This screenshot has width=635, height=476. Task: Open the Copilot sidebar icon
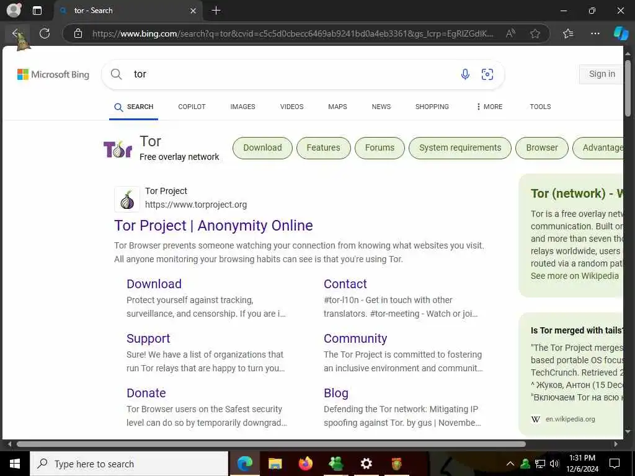[621, 33]
